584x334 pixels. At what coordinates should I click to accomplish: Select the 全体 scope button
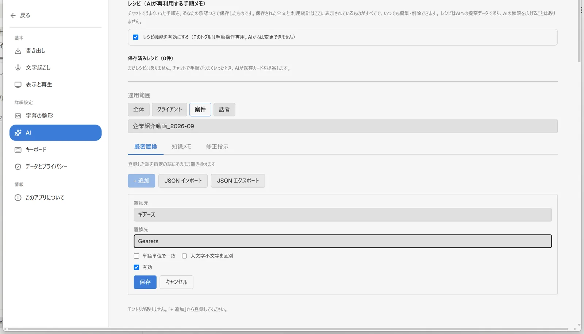point(139,110)
